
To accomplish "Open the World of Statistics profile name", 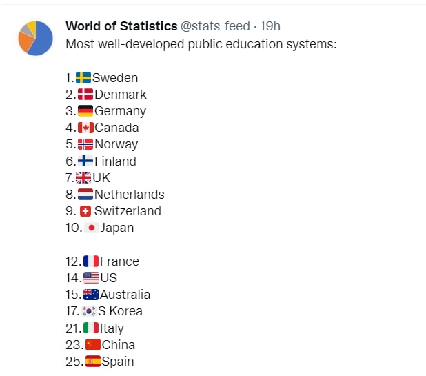I will pyautogui.click(x=121, y=26).
